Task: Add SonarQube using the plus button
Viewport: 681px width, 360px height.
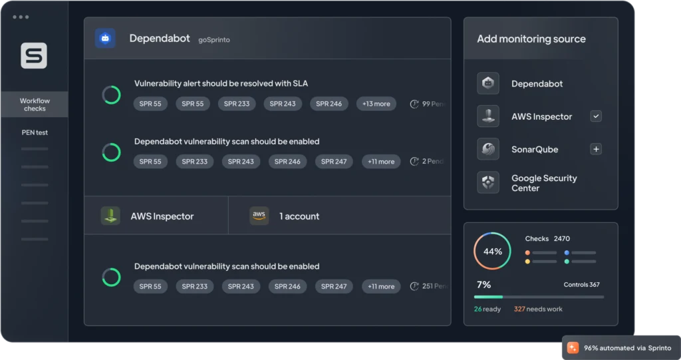Action: coord(596,149)
